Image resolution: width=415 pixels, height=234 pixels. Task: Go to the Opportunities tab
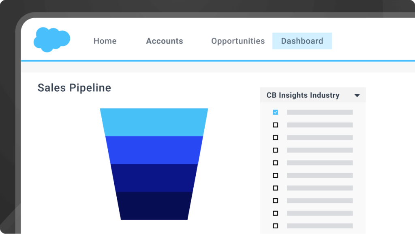pos(238,41)
